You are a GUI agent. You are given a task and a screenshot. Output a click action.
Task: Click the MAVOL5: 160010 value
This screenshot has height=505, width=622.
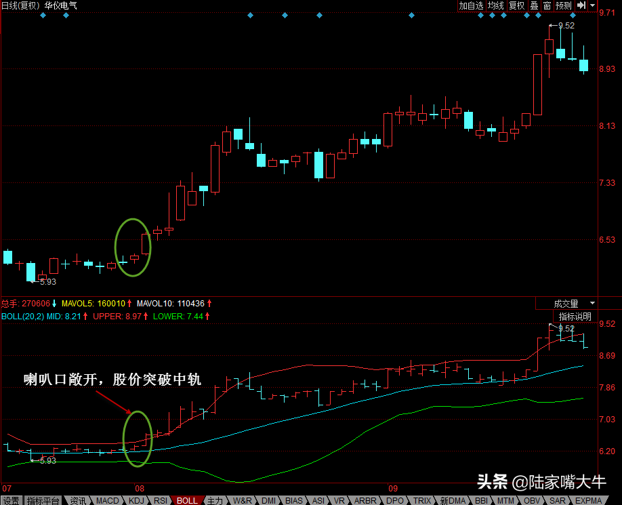[94, 304]
